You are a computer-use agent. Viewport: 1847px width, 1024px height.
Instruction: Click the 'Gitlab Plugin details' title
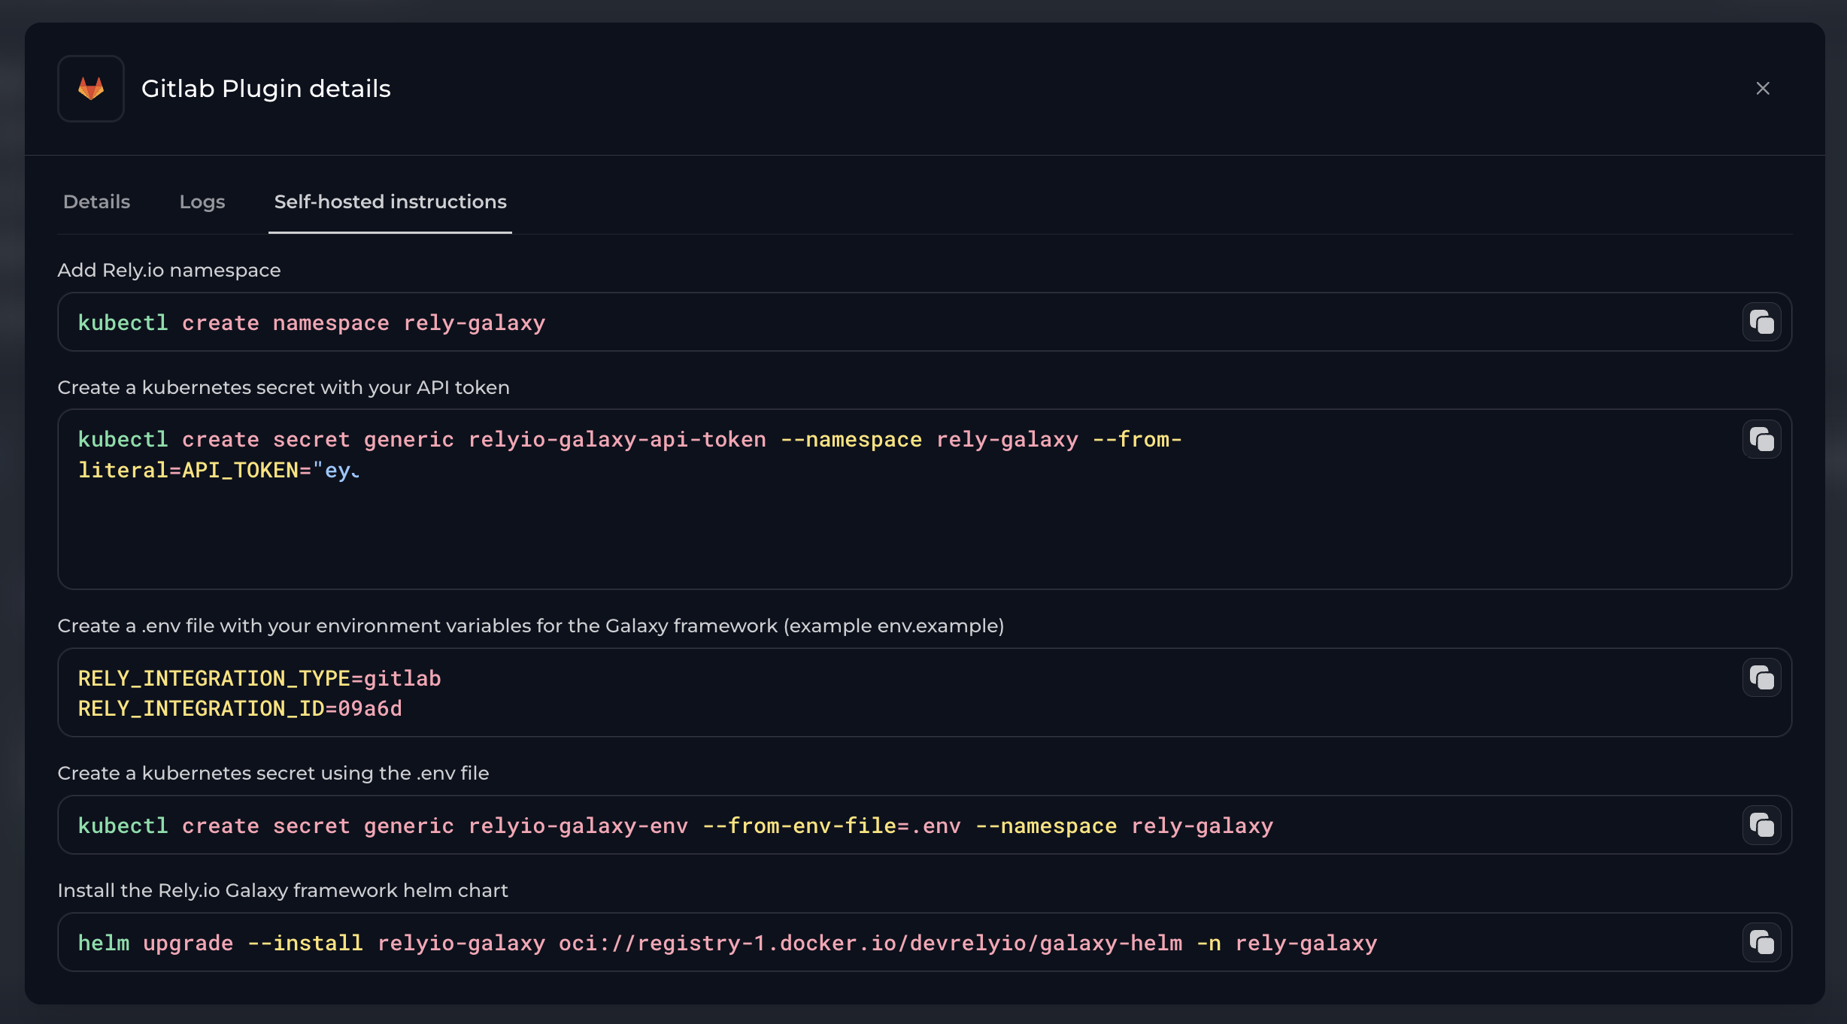(266, 89)
